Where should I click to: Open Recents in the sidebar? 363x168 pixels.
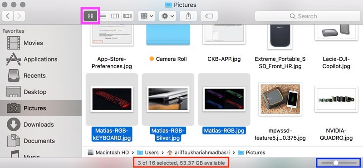pos(41,75)
